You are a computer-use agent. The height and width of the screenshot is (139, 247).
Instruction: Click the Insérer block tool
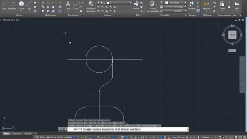coord(136,5)
